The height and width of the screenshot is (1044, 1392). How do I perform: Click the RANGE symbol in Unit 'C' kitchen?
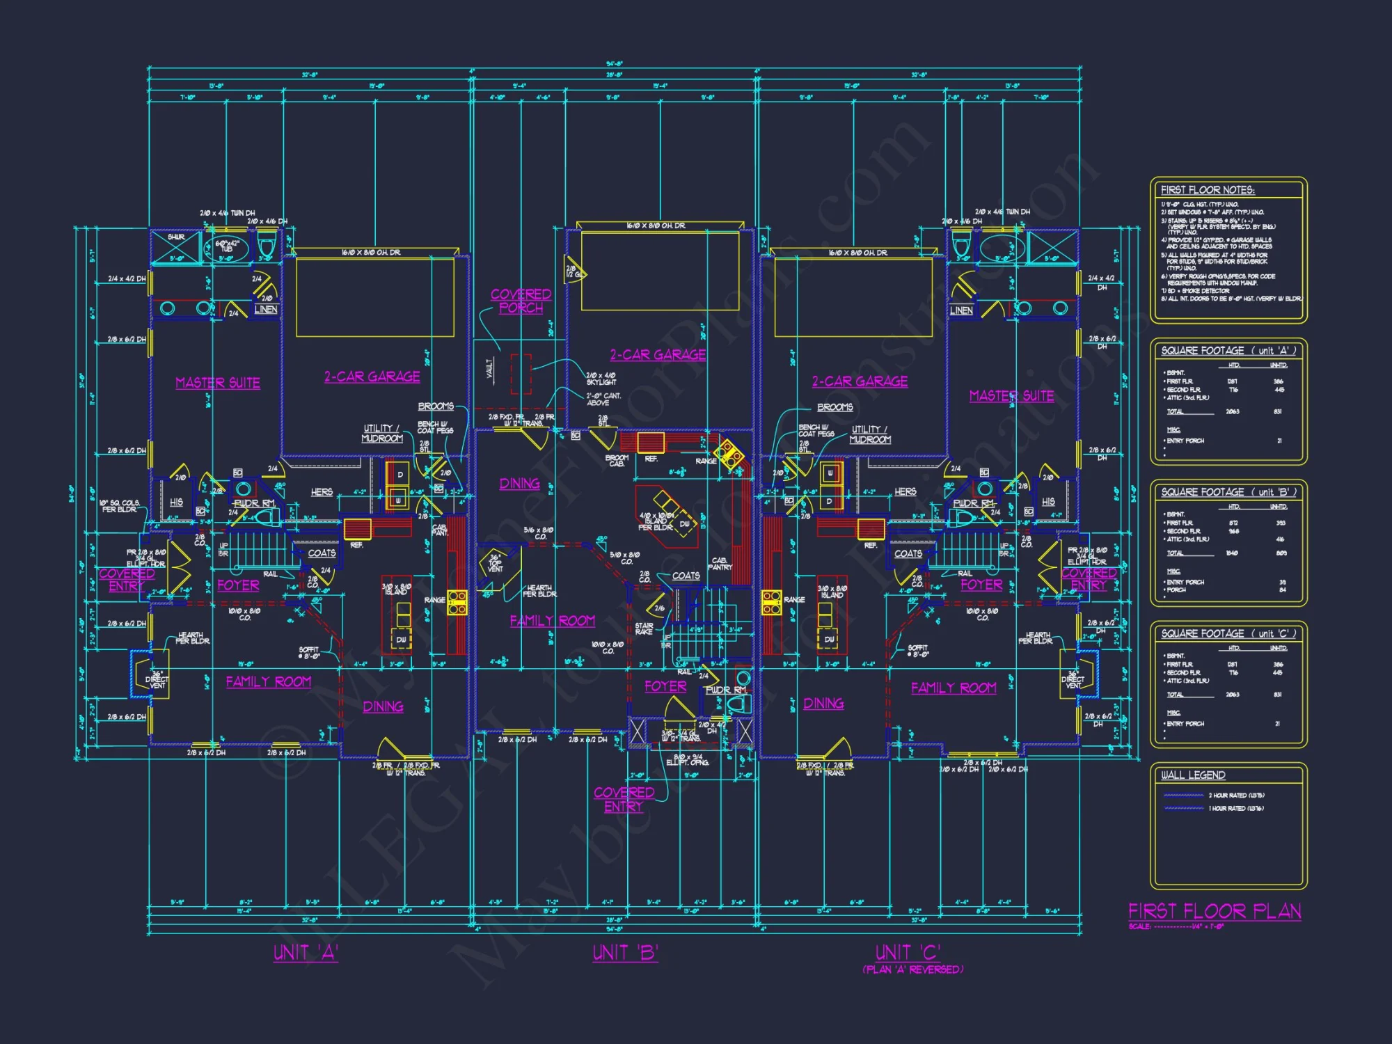[x=772, y=603]
